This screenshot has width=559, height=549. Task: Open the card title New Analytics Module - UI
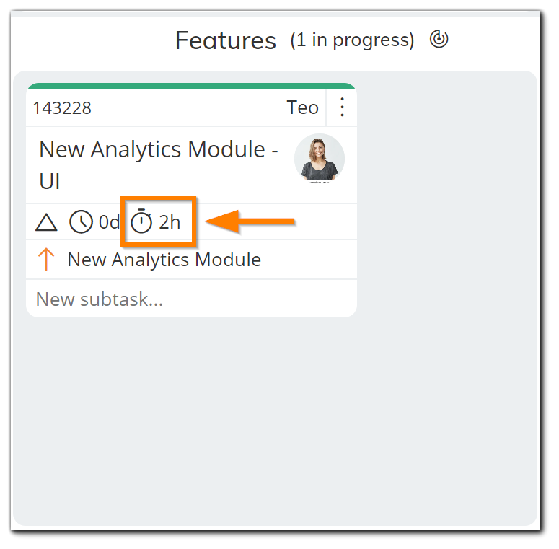[158, 164]
